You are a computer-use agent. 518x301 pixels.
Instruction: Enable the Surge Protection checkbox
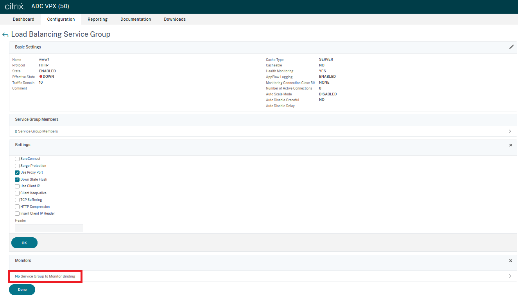[17, 166]
